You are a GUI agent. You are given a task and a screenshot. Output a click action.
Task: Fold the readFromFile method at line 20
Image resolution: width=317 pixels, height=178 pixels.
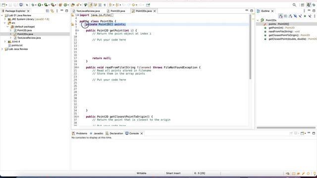click(x=78, y=67)
